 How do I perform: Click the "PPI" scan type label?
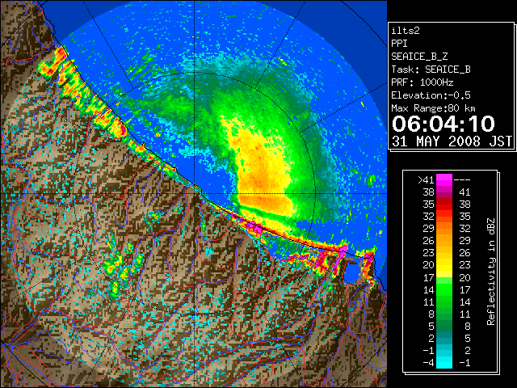pyautogui.click(x=399, y=44)
